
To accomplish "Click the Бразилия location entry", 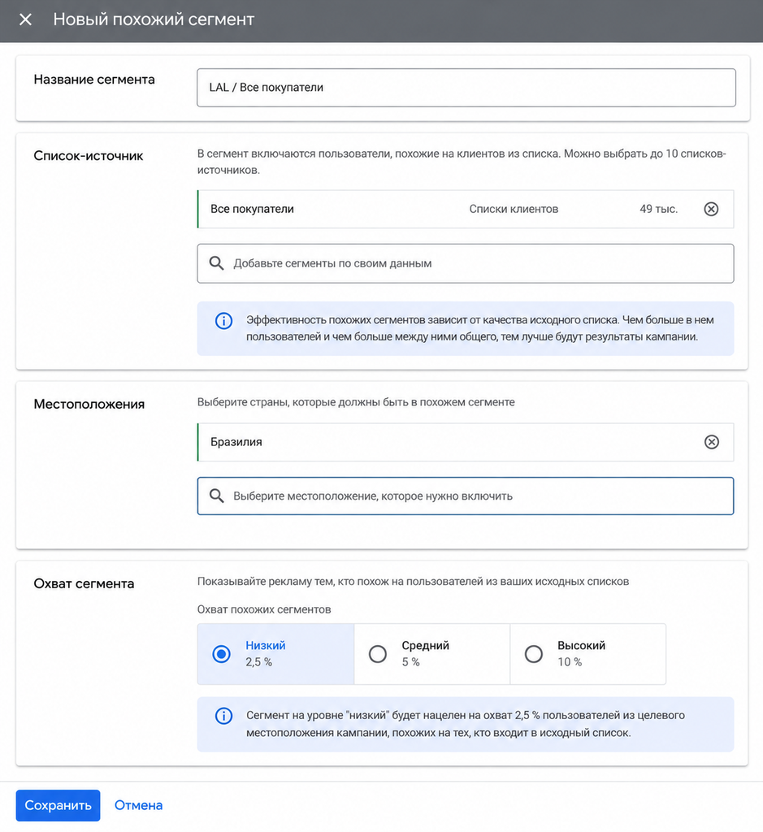I will (466, 442).
